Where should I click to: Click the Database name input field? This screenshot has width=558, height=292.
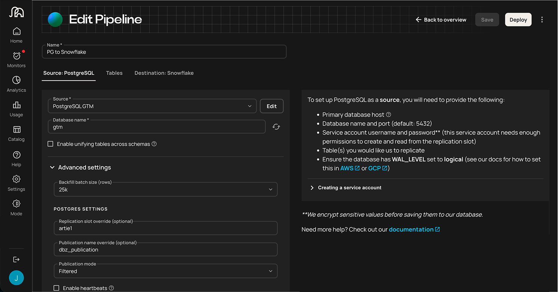(157, 127)
